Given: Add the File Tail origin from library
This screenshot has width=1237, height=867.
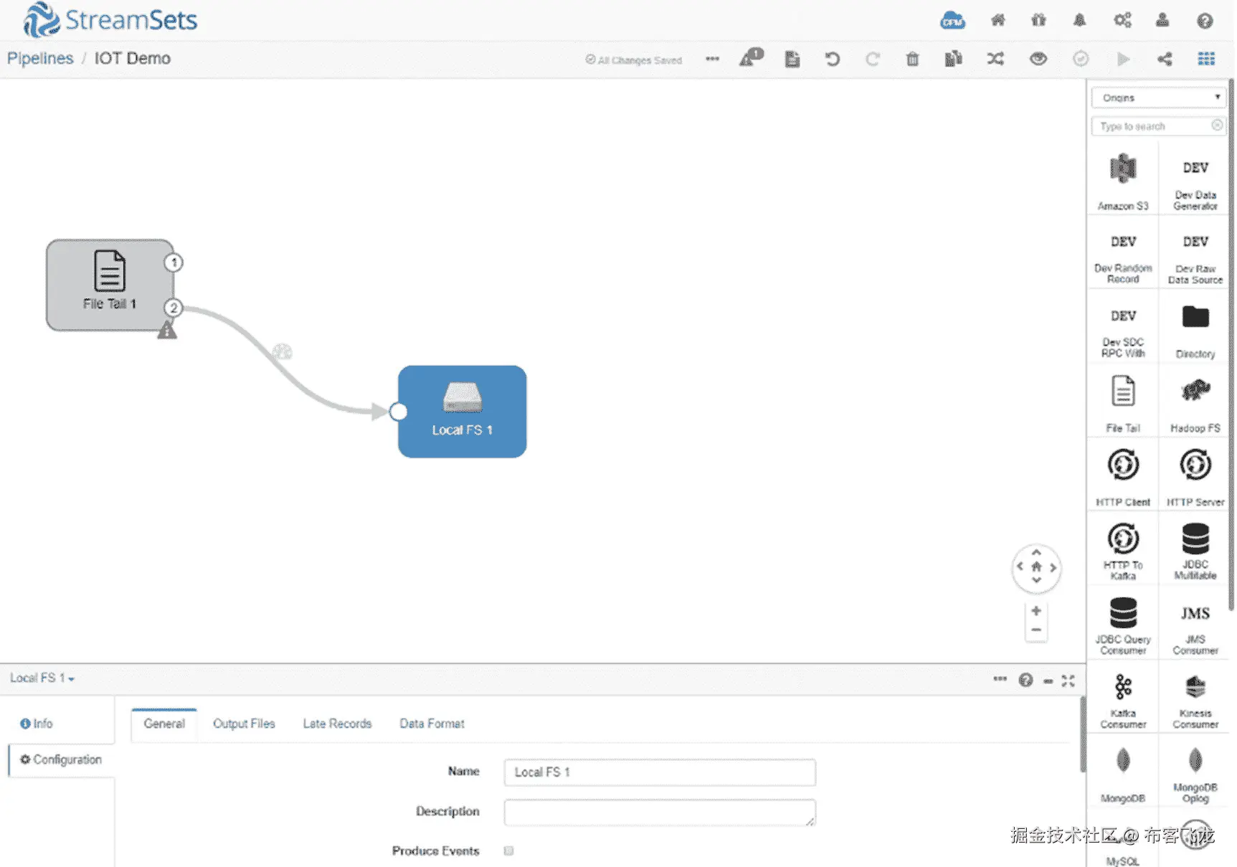Looking at the screenshot, I should 1123,404.
